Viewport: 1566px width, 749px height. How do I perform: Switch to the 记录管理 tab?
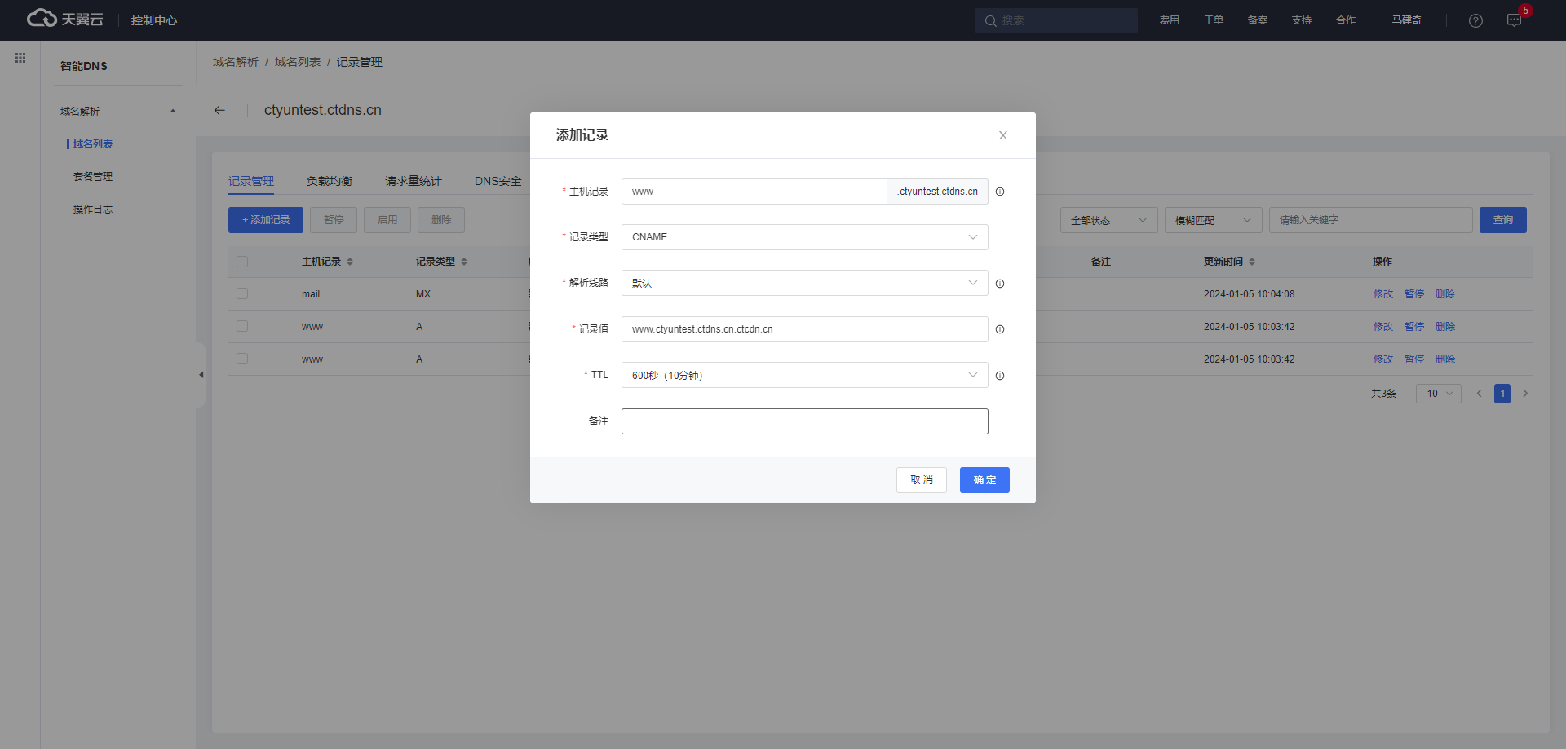[251, 181]
